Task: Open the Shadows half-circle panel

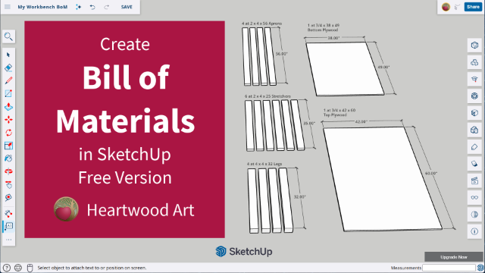Action: tap(474, 215)
